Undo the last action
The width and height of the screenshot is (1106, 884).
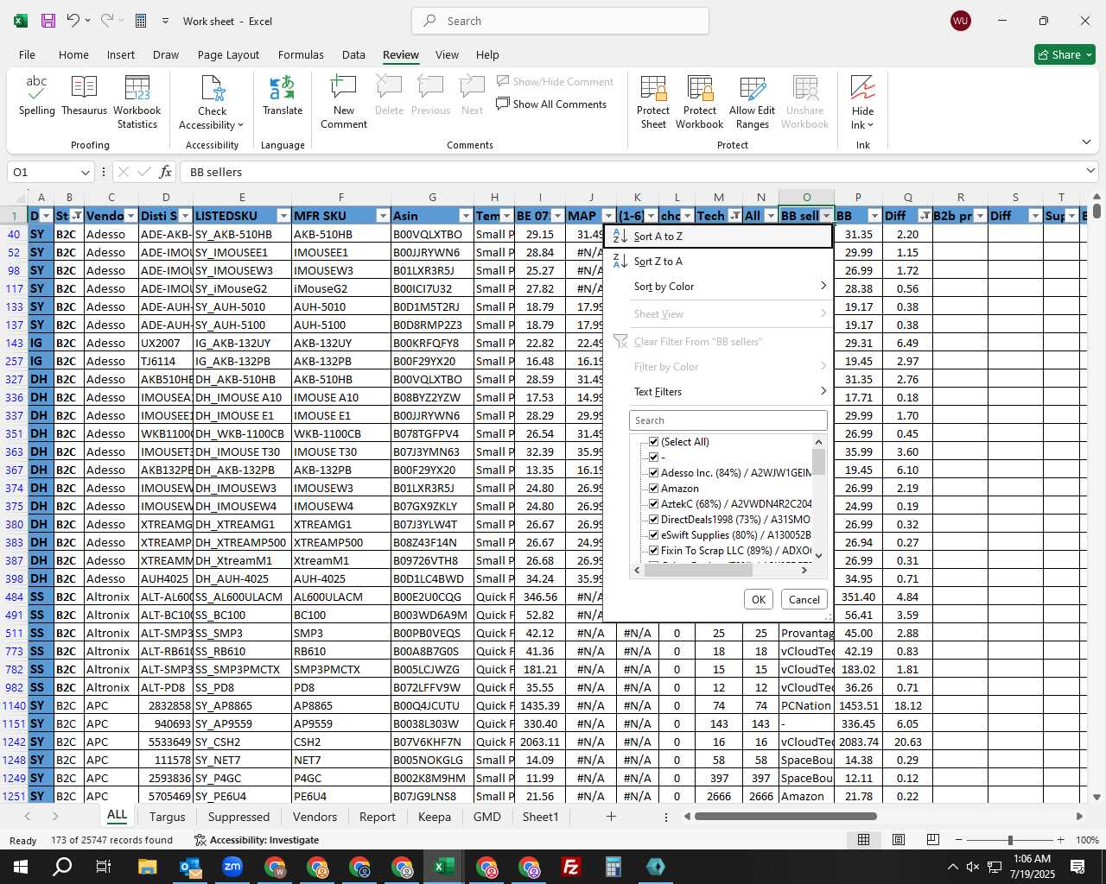point(73,21)
